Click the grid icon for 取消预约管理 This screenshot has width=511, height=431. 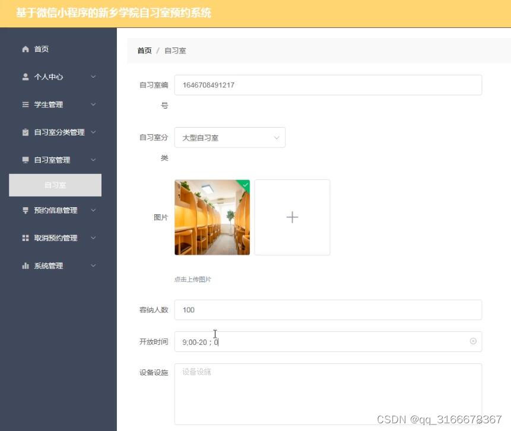pos(25,237)
